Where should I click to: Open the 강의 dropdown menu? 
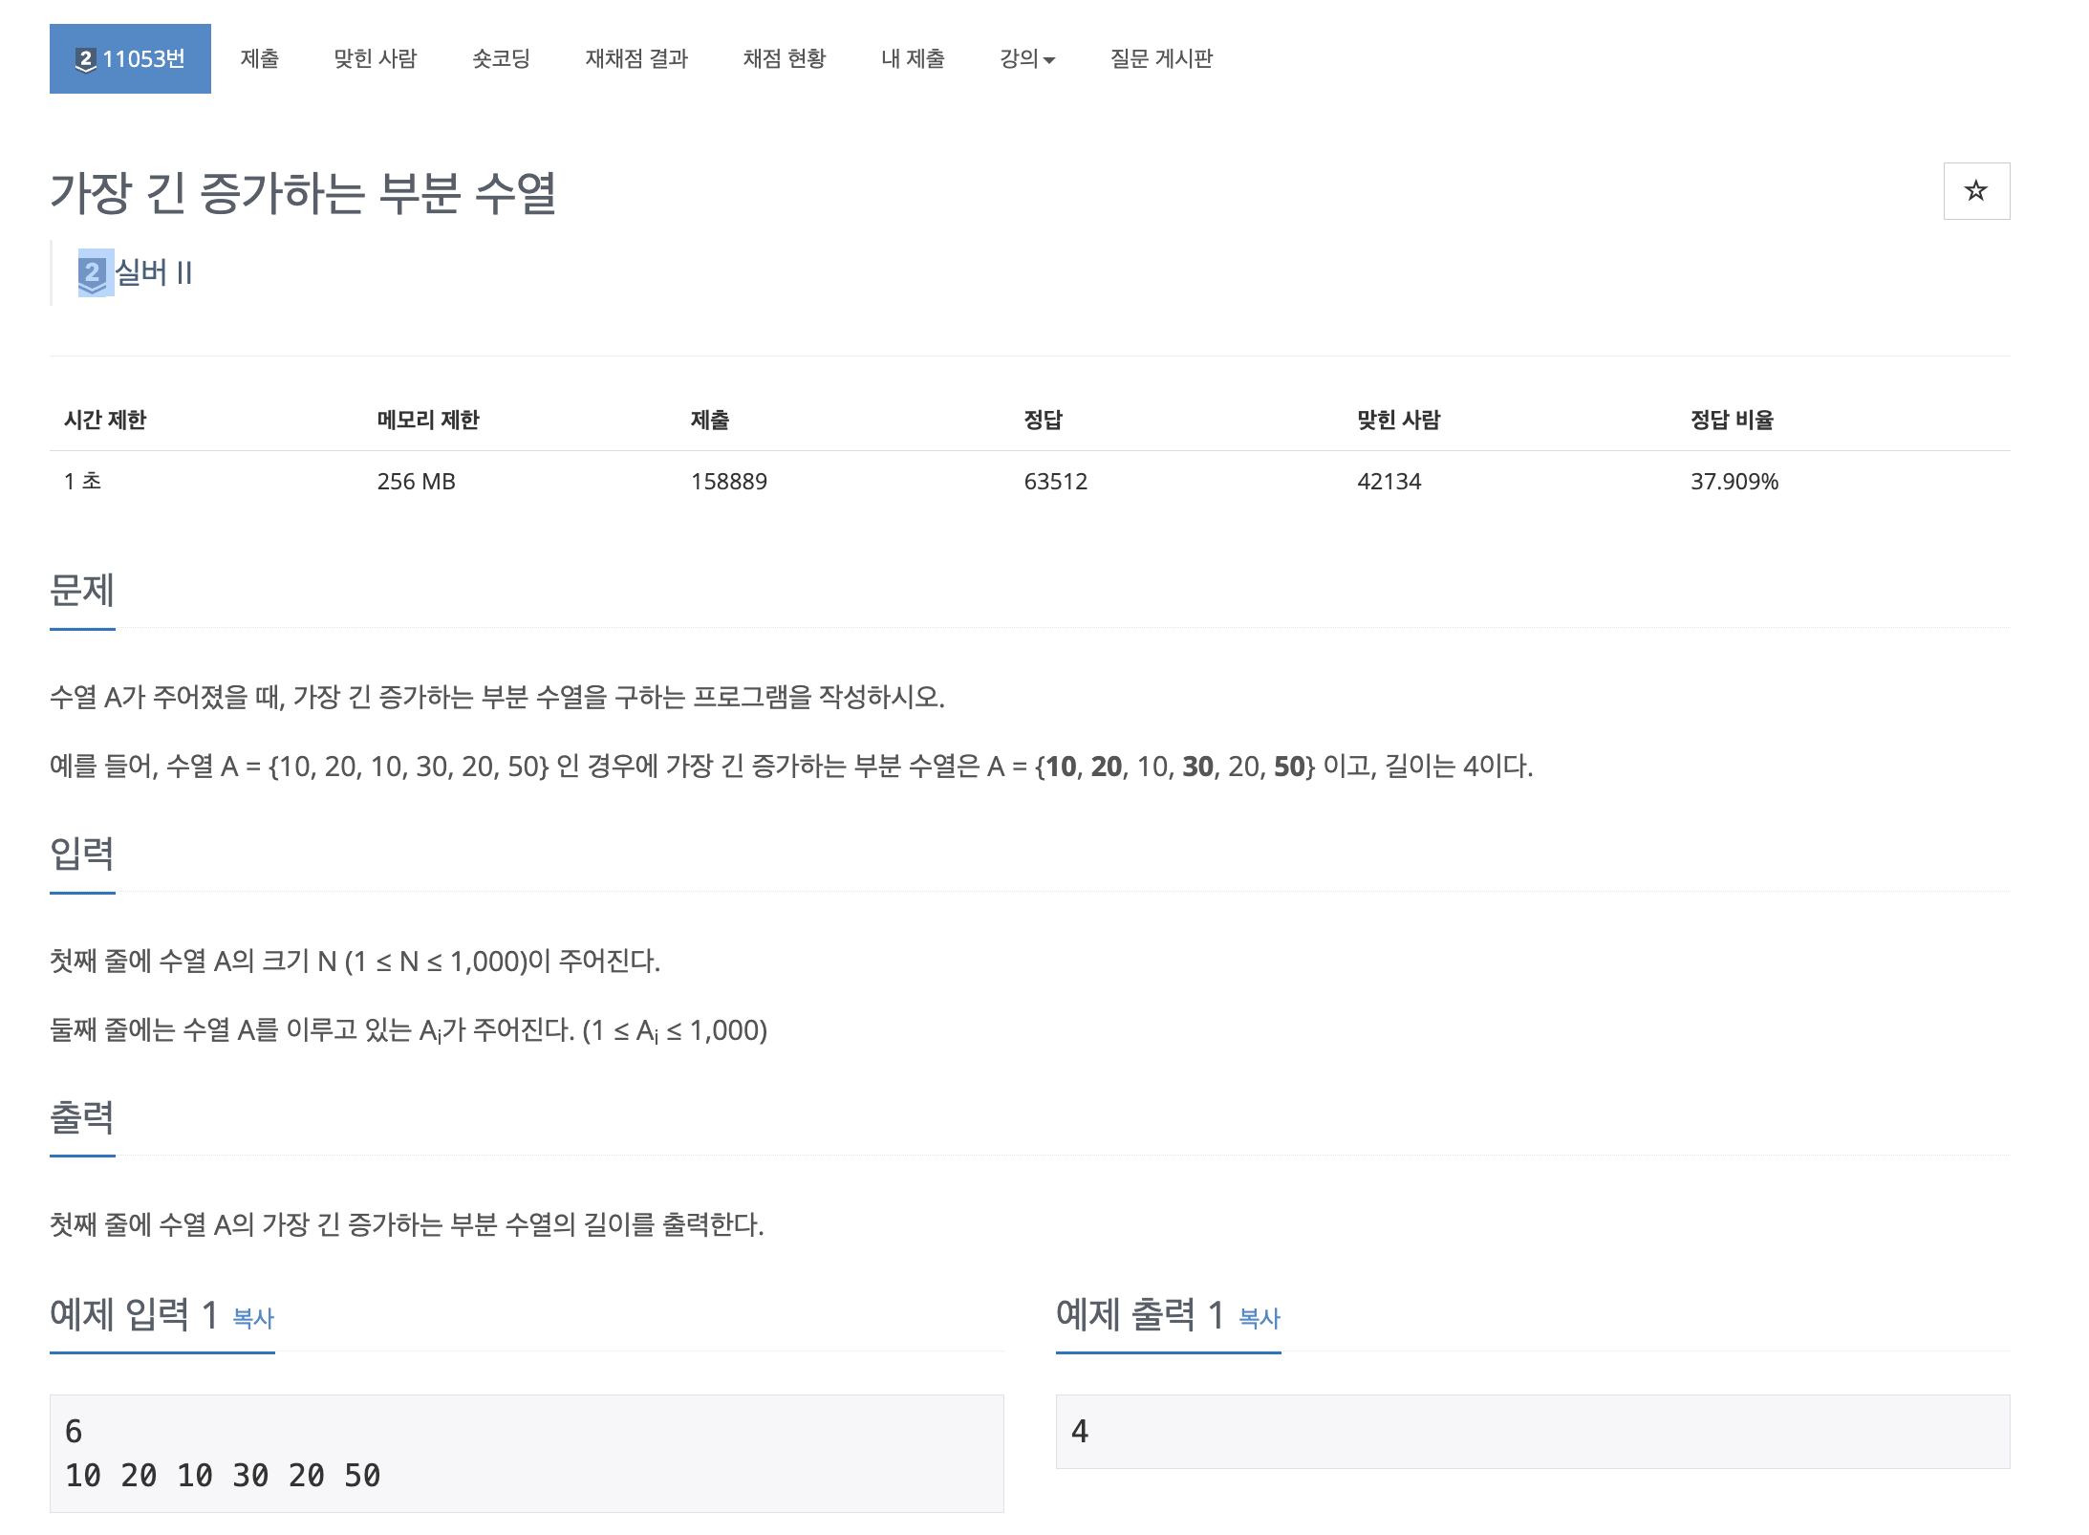click(1026, 58)
